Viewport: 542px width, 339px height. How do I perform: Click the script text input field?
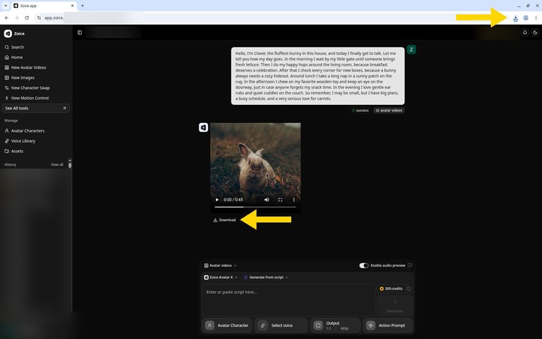click(288, 300)
